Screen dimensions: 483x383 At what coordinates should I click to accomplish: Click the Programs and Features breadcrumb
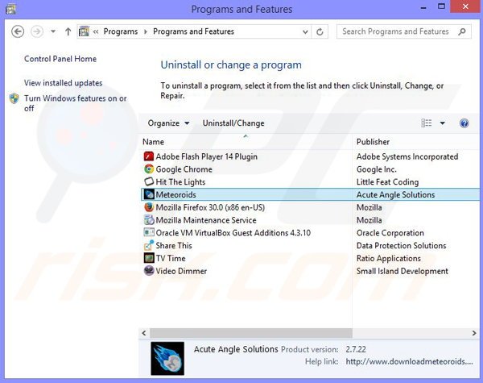point(193,31)
